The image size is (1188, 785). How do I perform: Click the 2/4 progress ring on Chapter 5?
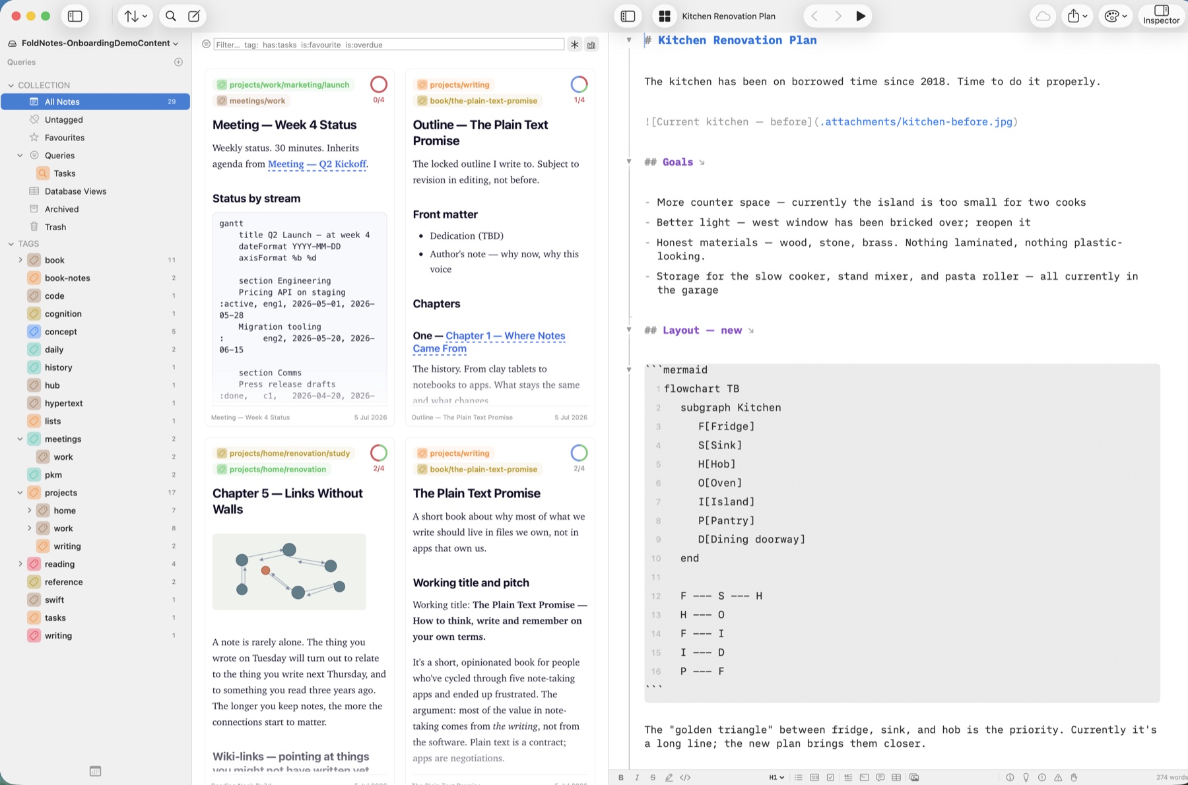379,453
